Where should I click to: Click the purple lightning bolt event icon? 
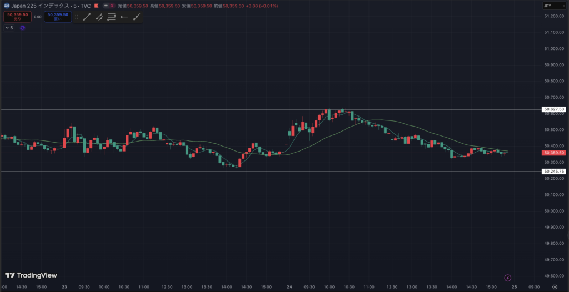click(x=507, y=278)
